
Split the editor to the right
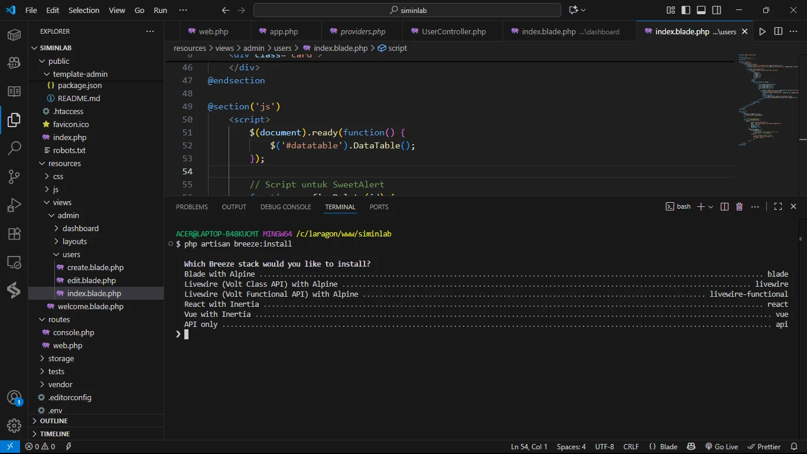[x=778, y=31]
